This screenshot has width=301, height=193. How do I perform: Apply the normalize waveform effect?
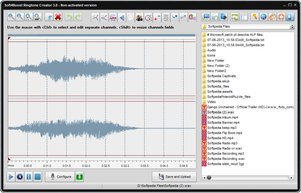point(113,17)
